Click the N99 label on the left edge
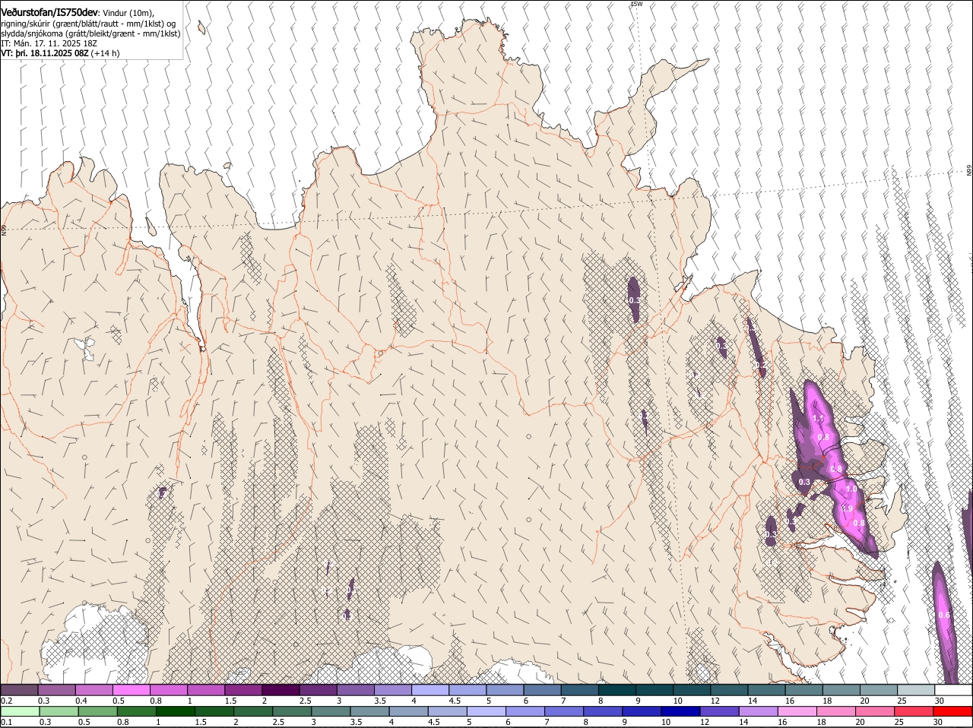The image size is (973, 728). [4, 229]
